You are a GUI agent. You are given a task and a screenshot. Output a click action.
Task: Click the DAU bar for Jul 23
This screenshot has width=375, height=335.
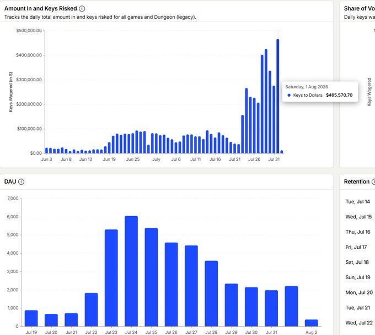pyautogui.click(x=111, y=278)
